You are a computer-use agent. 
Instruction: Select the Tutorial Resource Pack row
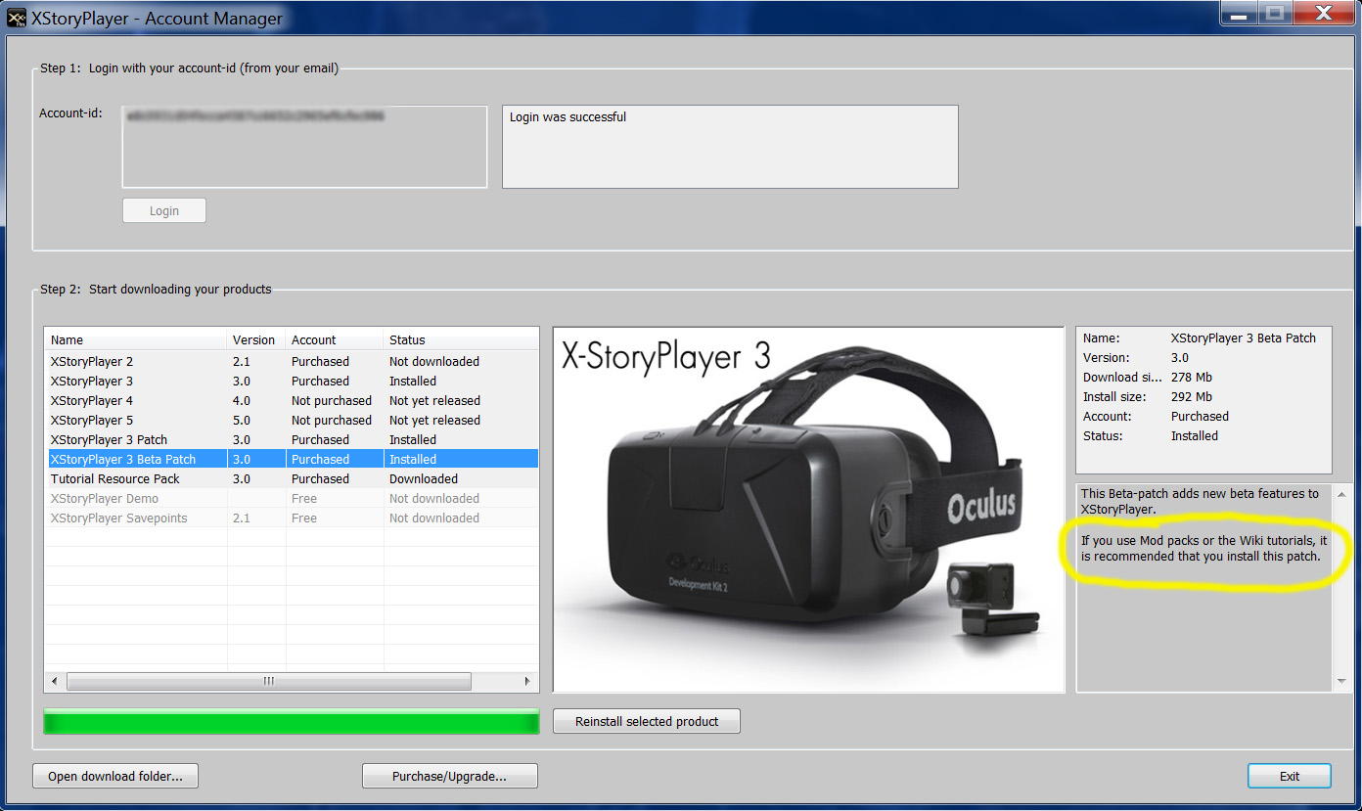(x=292, y=478)
